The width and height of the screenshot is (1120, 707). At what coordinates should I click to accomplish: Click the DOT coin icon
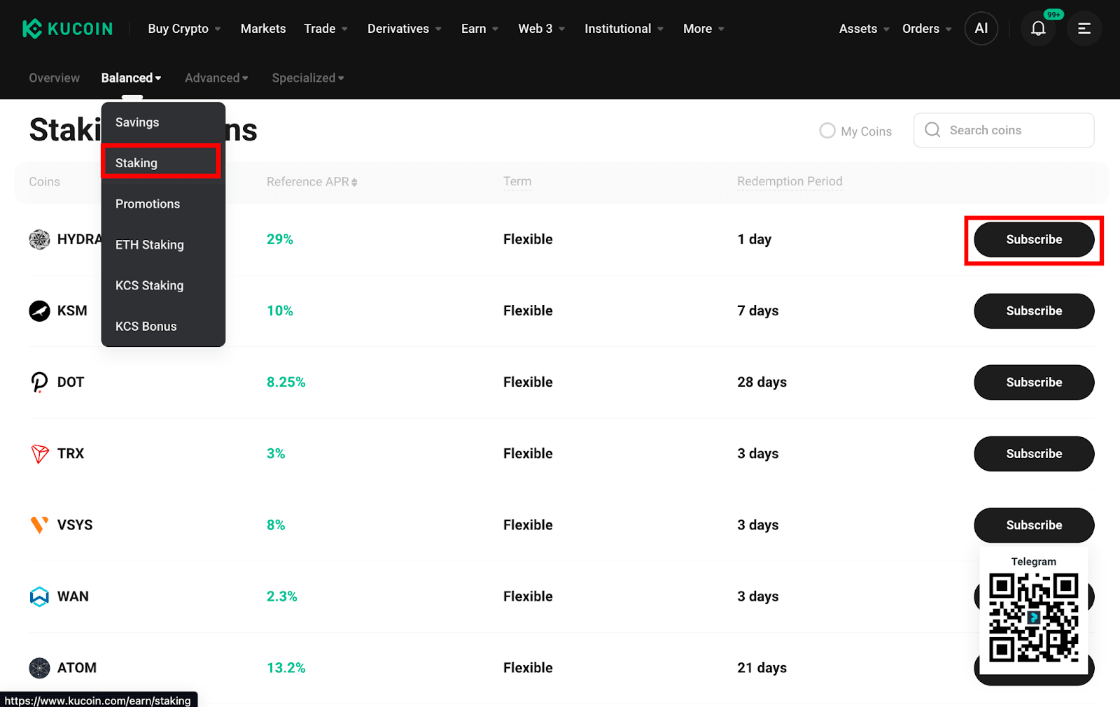[39, 382]
